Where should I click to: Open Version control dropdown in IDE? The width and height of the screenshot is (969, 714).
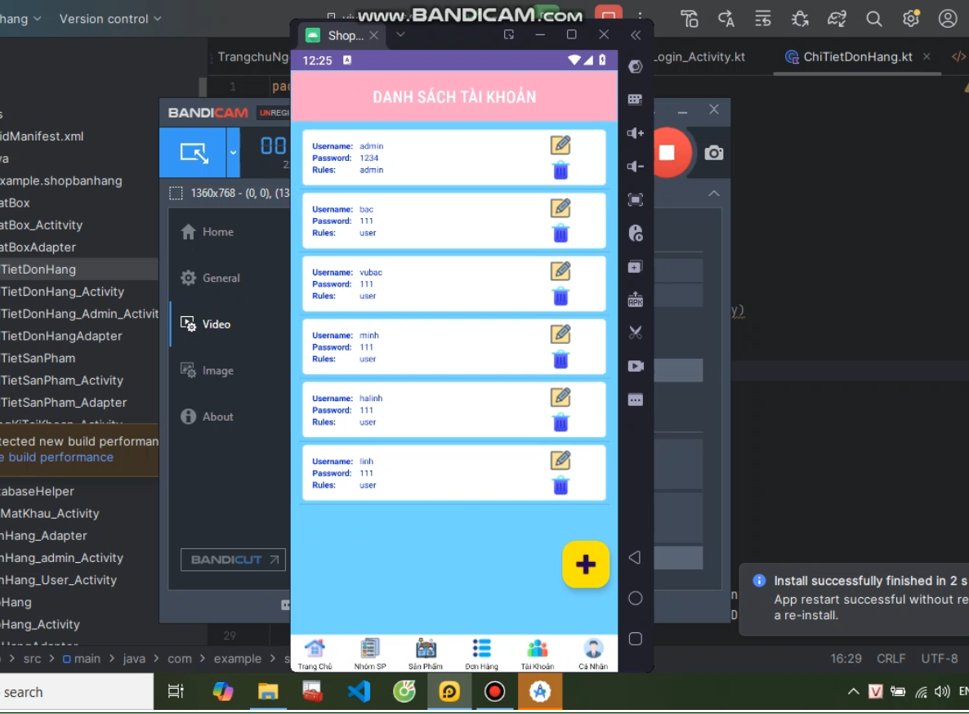110,19
